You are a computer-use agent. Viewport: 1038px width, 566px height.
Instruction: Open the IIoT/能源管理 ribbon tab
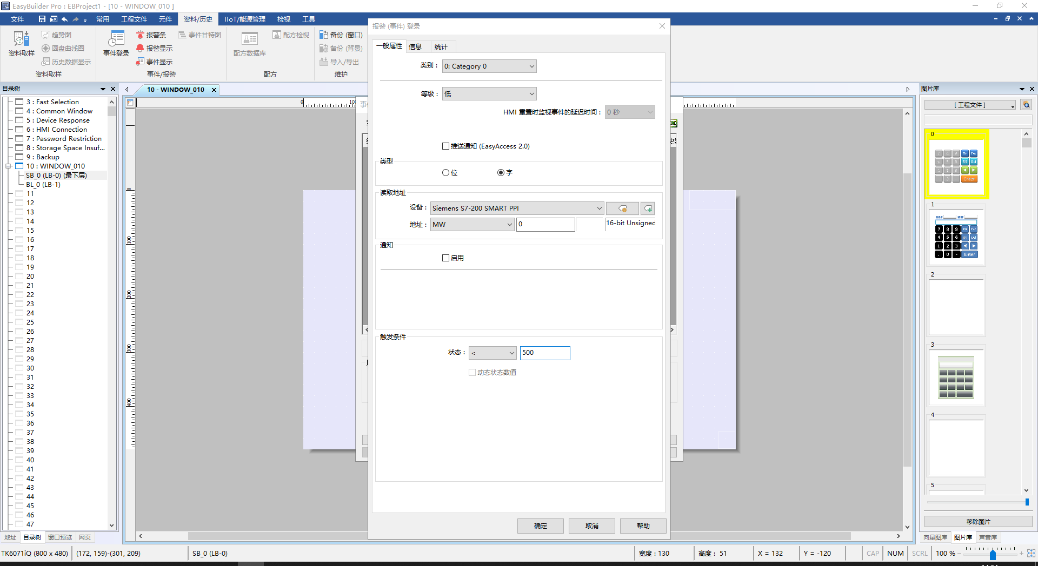[x=245, y=19]
